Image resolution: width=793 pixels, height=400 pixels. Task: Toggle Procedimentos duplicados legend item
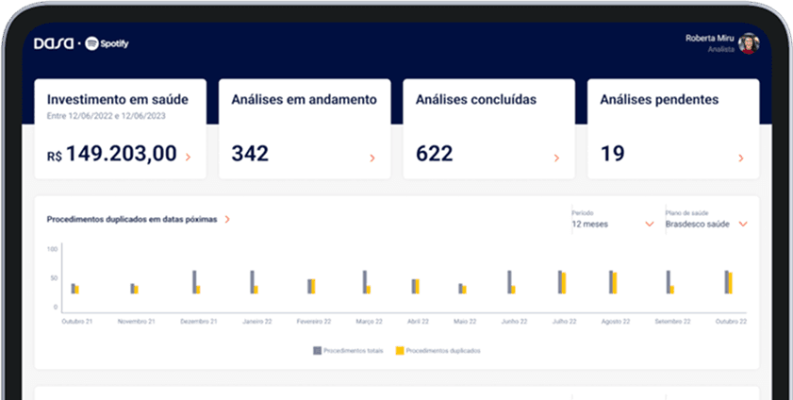tap(438, 350)
